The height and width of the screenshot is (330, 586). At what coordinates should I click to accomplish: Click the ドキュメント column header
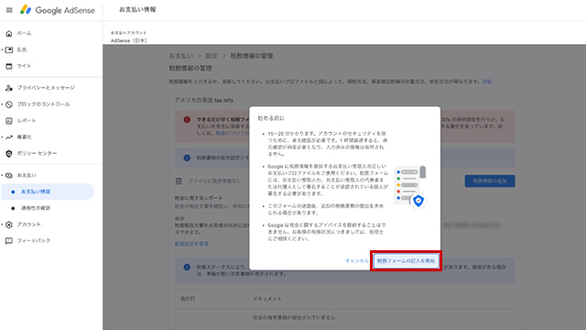pyautogui.click(x=266, y=299)
